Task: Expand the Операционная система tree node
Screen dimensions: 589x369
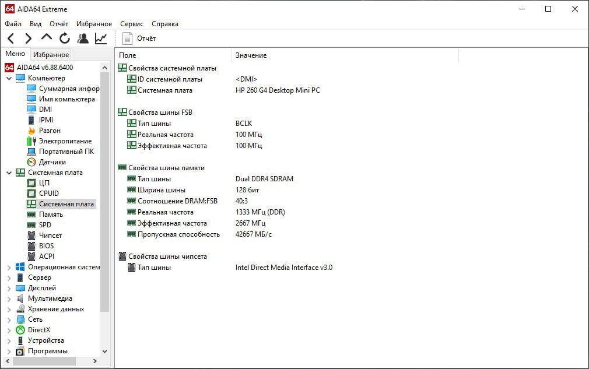Action: (9, 267)
